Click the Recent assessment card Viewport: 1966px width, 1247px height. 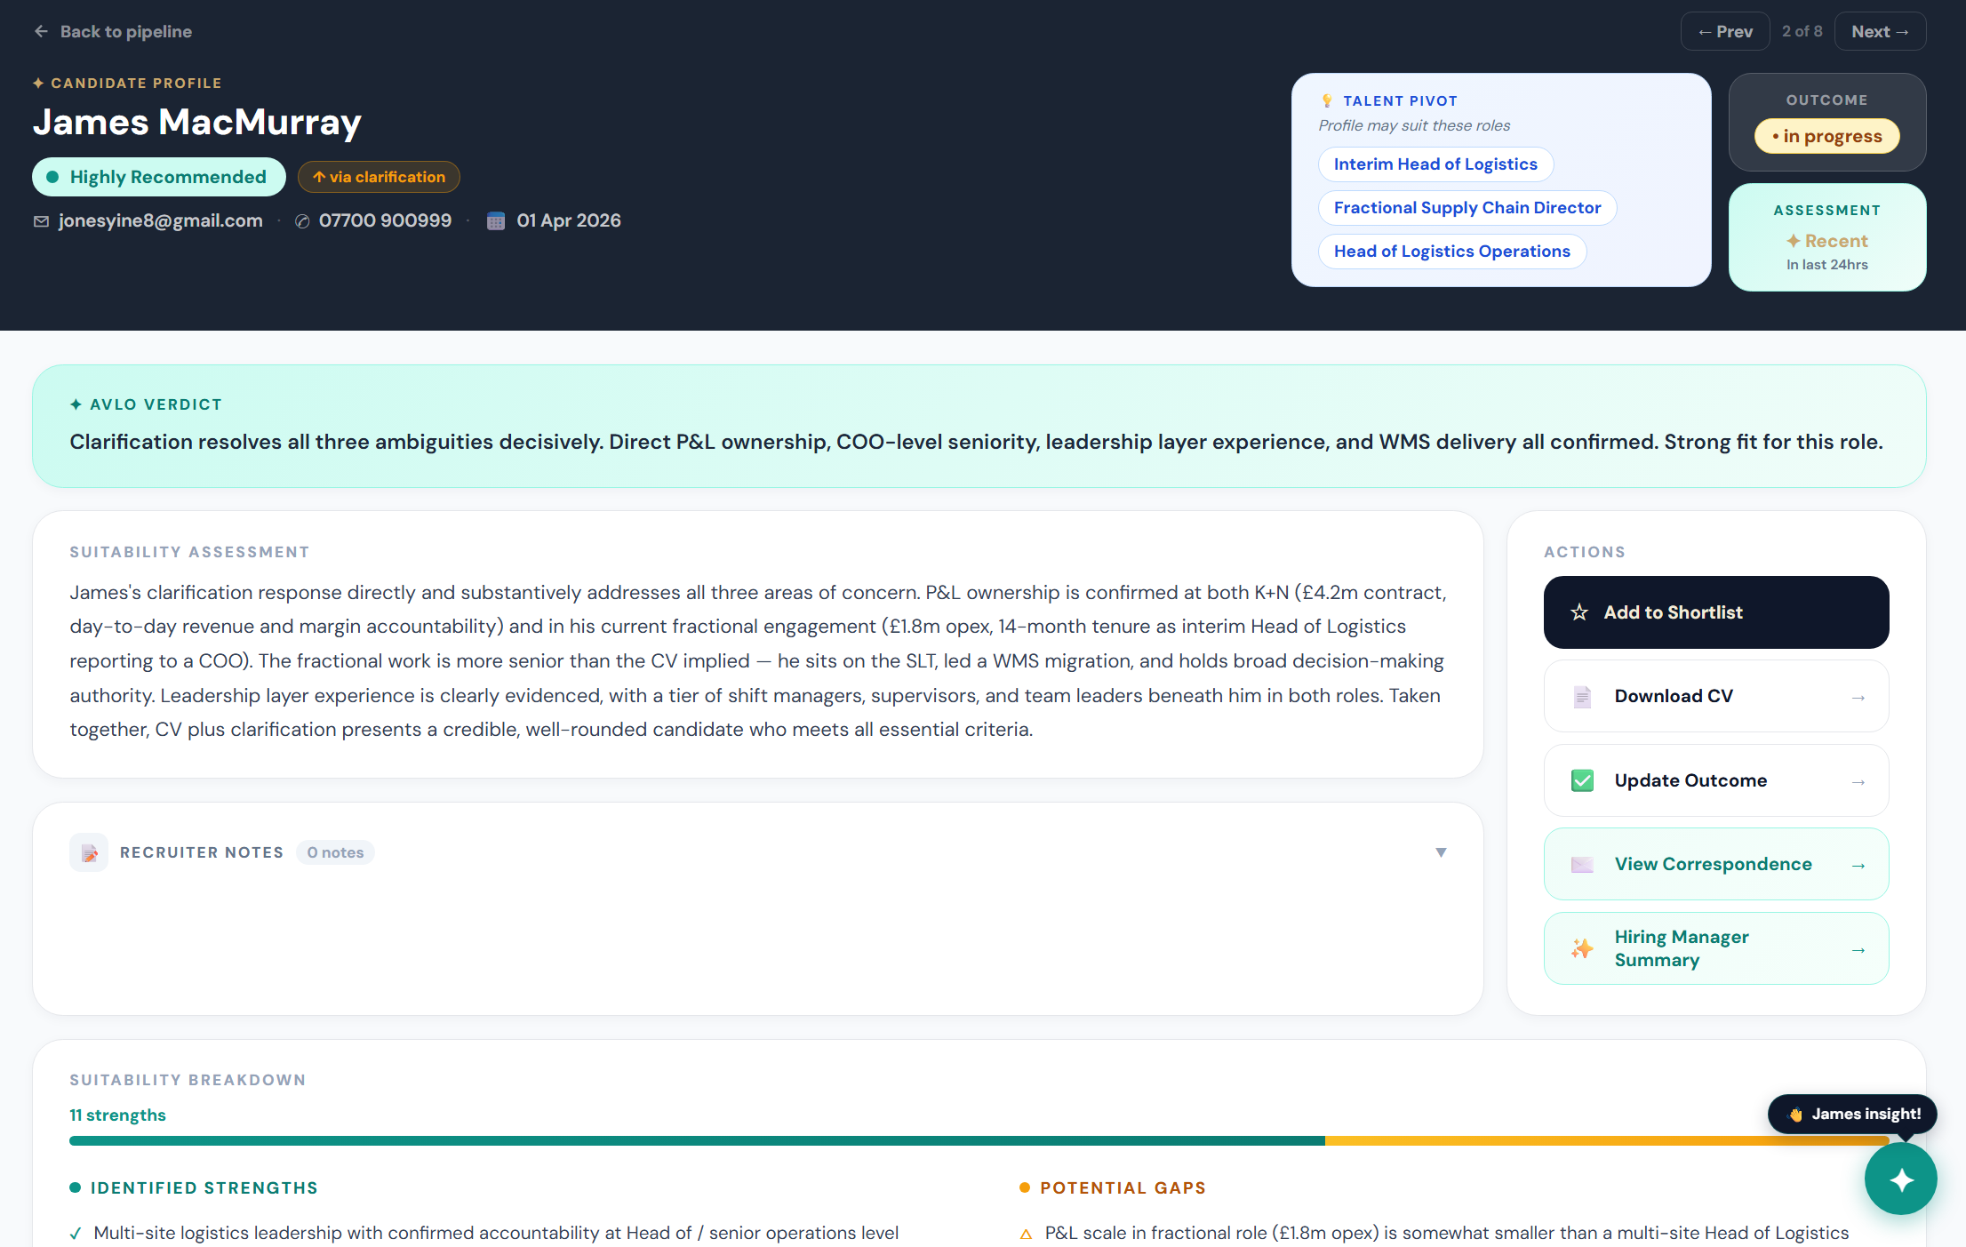coord(1827,237)
